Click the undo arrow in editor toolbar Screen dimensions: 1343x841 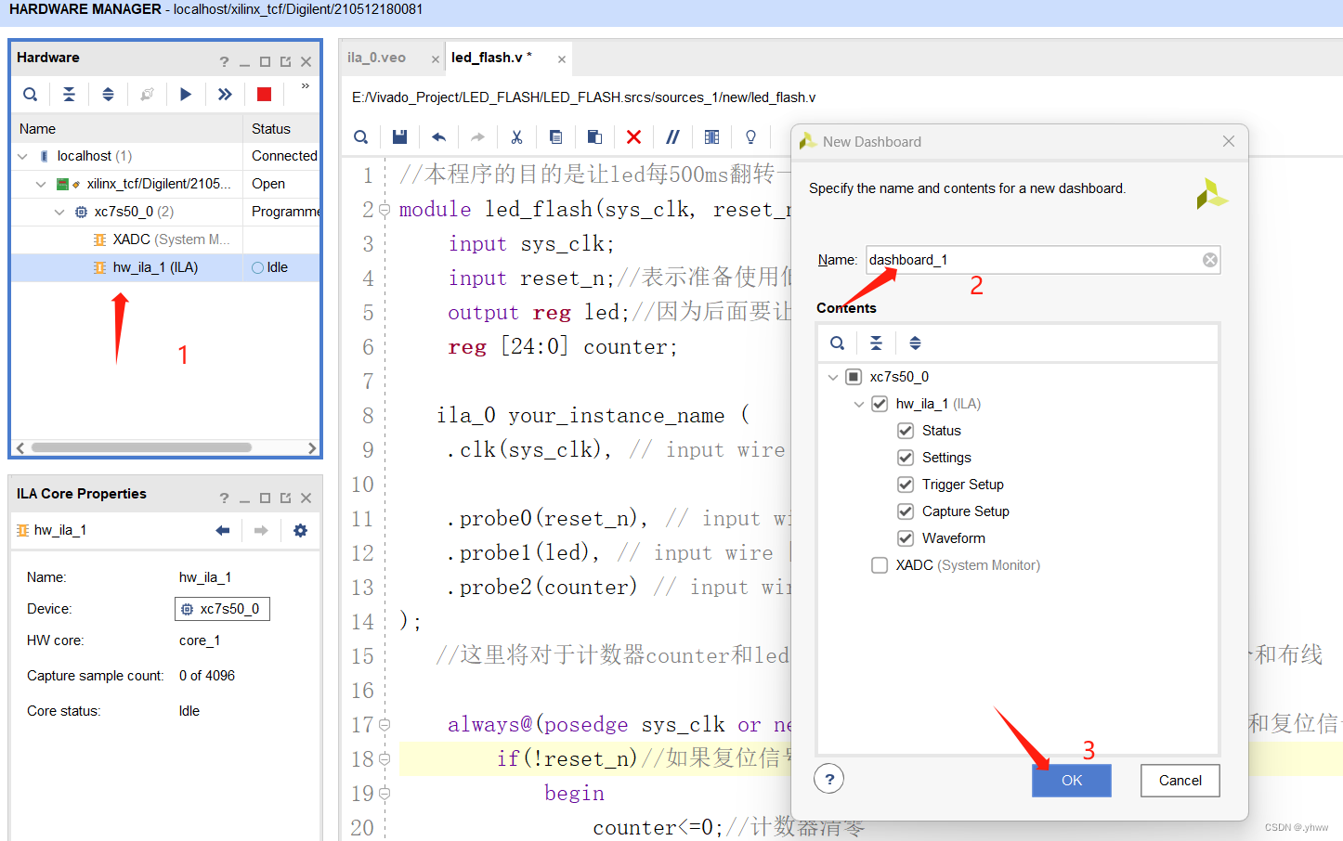[438, 137]
